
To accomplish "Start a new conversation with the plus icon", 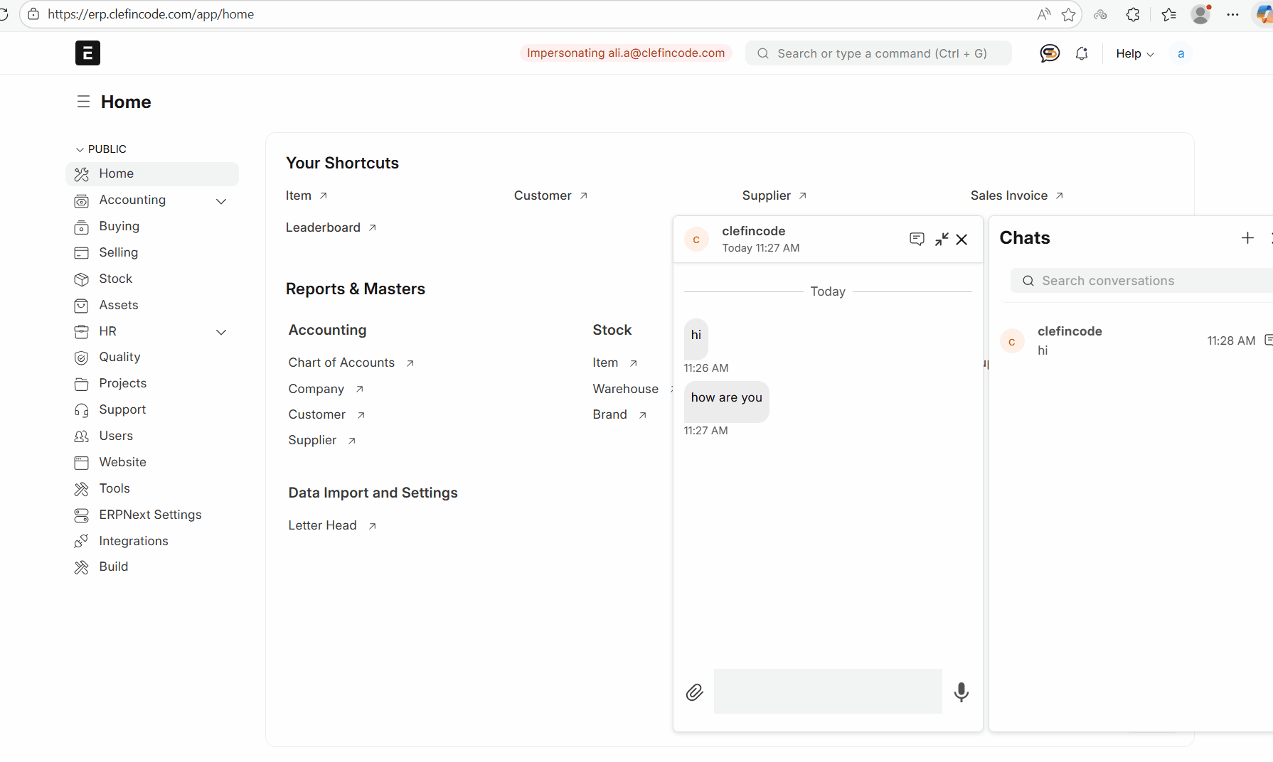I will point(1247,237).
